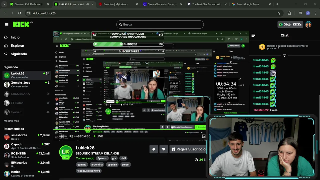Mute the stream volume speaker icon
The width and height of the screenshot is (320, 180).
tap(71, 136)
